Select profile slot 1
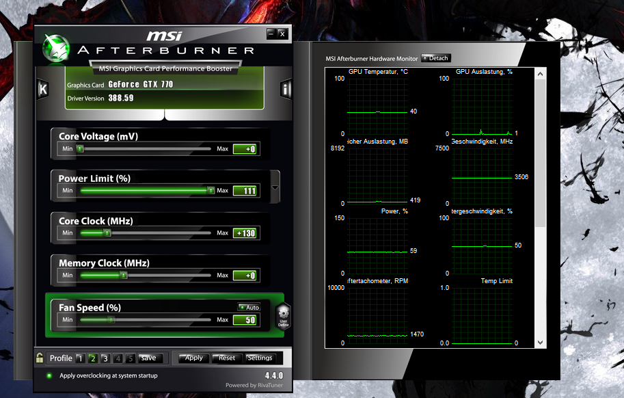The image size is (624, 398). point(80,358)
